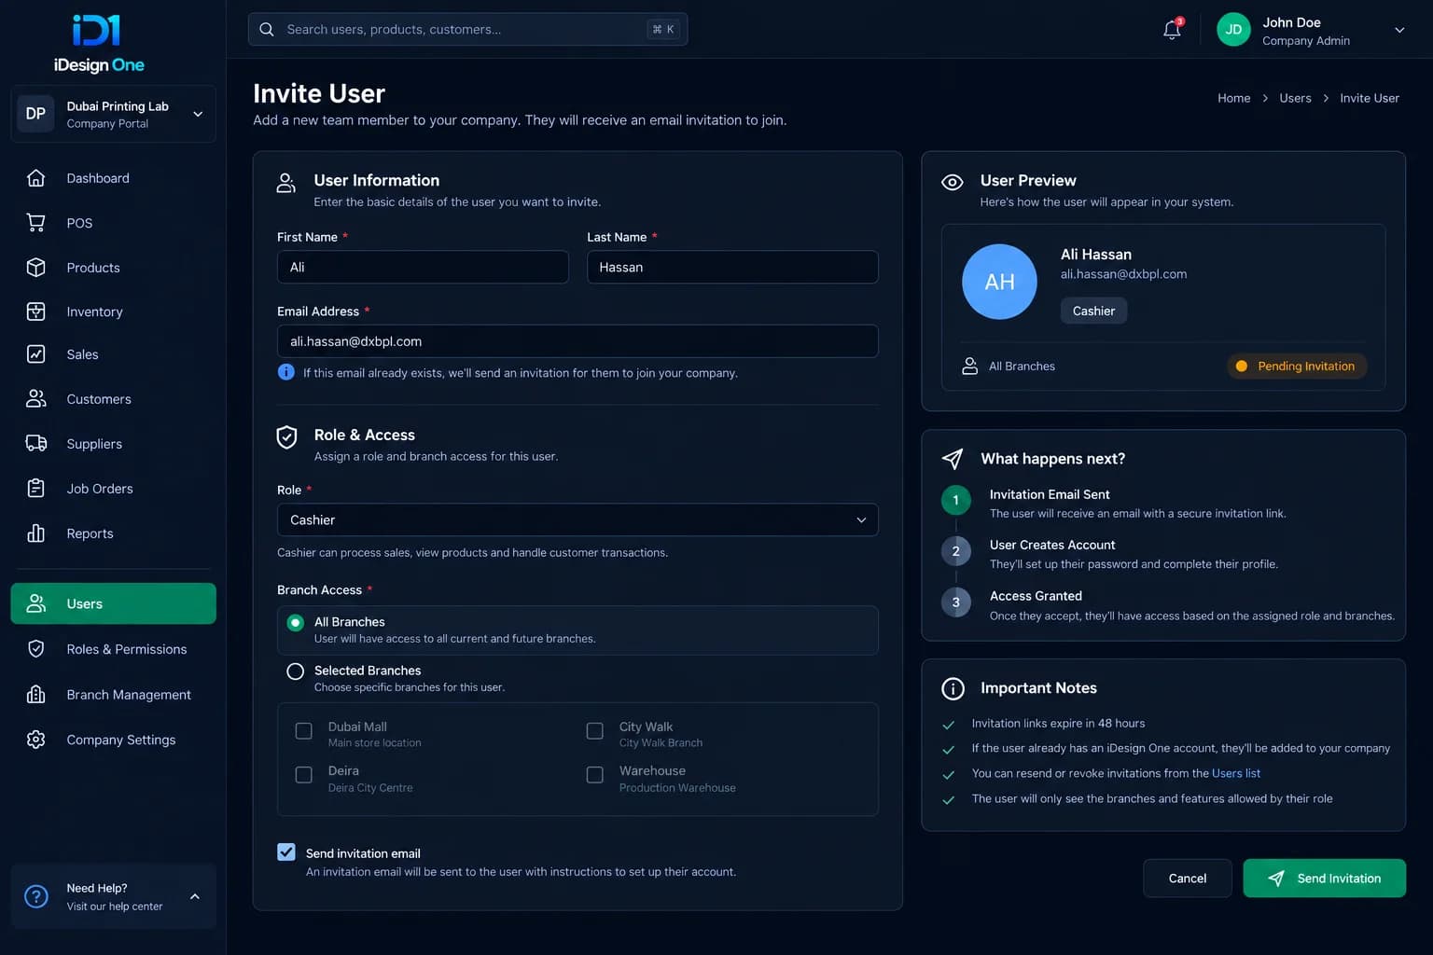Click step 3 Access Granted circle
This screenshot has width=1433, height=955.
click(955, 602)
